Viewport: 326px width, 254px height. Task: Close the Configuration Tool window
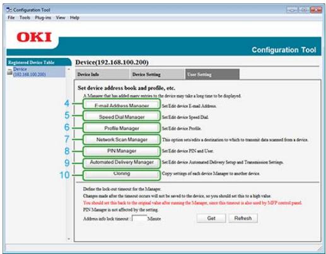[316, 10]
